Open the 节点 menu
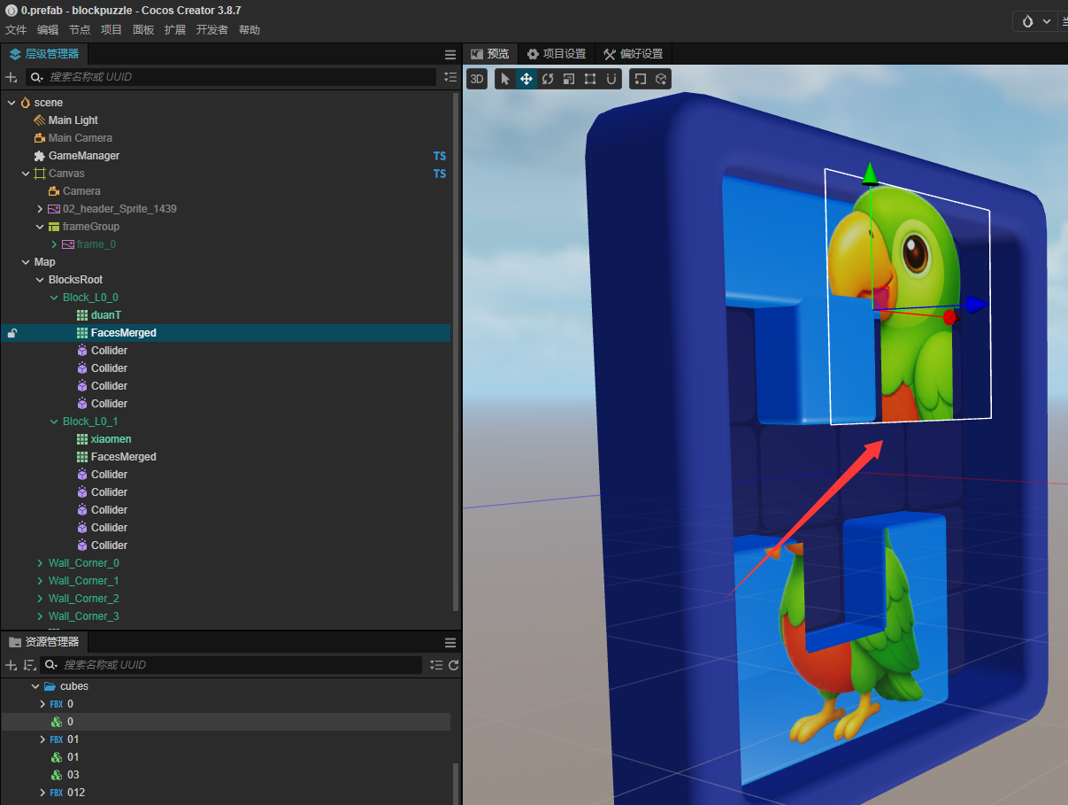Viewport: 1068px width, 805px height. click(x=80, y=29)
